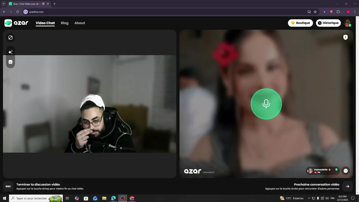This screenshot has height=202, width=359.
Task: Select the Azar browser tab
Action: click(29, 4)
